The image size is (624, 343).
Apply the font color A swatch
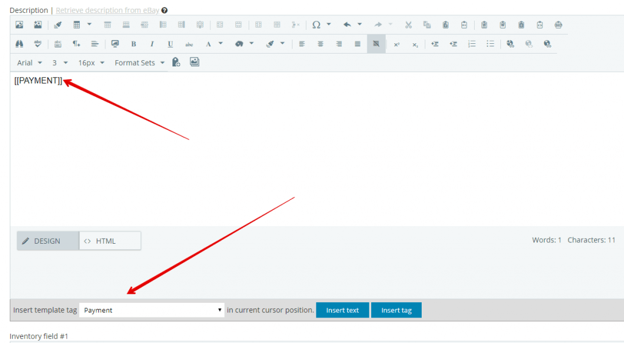click(208, 44)
